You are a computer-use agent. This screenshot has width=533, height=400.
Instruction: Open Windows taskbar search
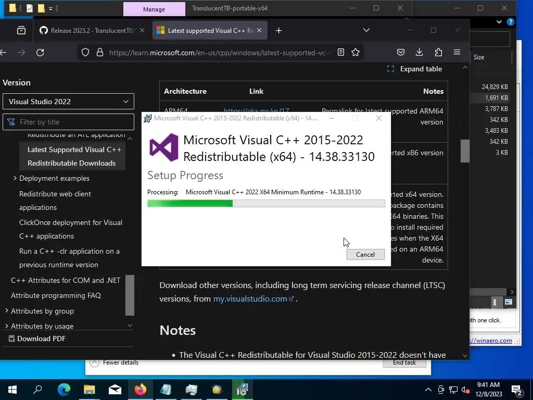pyautogui.click(x=37, y=389)
